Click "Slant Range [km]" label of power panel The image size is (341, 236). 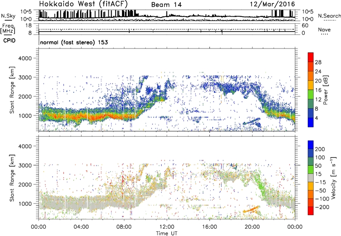click(12, 90)
